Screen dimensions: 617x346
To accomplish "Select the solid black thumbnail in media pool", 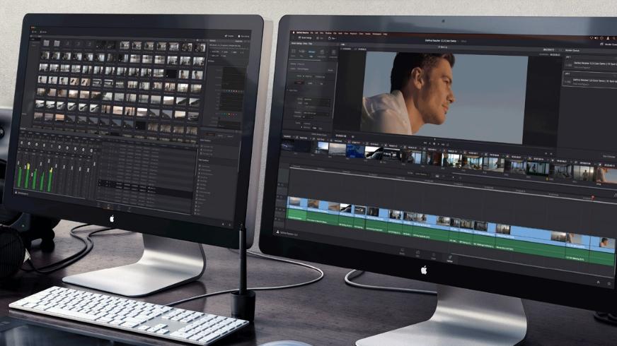I will point(171,74).
